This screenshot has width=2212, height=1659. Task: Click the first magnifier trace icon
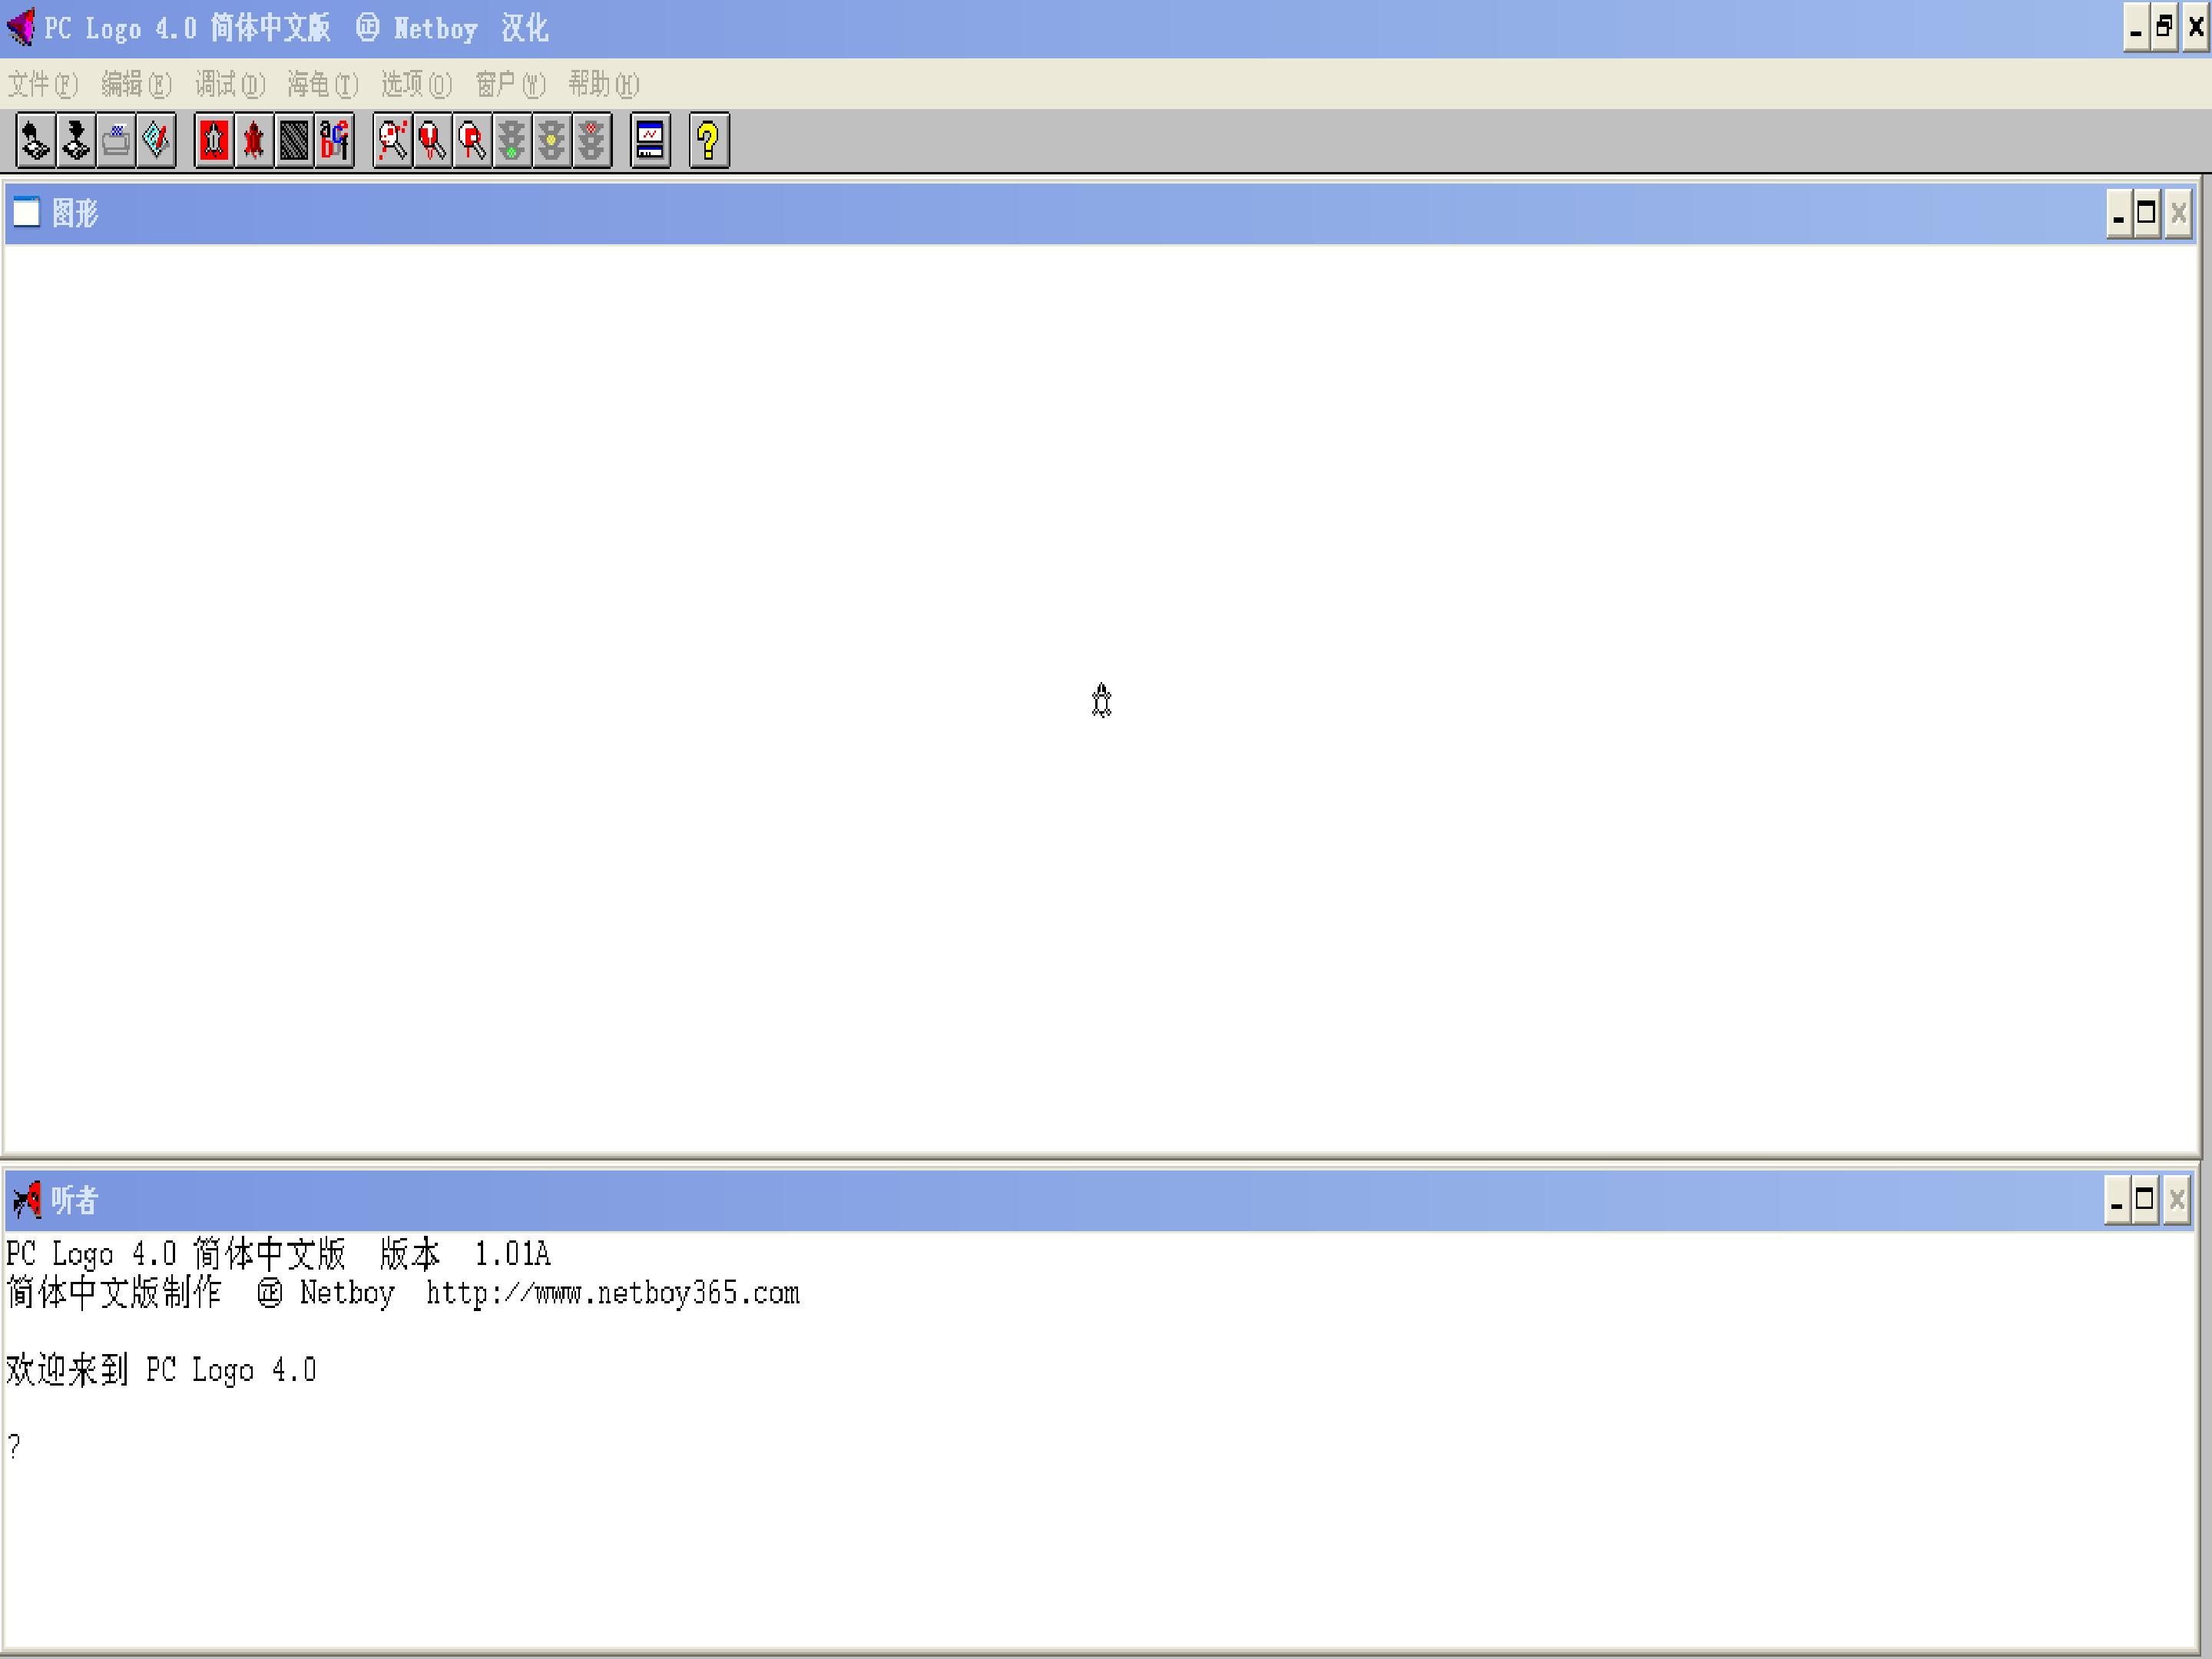[392, 140]
